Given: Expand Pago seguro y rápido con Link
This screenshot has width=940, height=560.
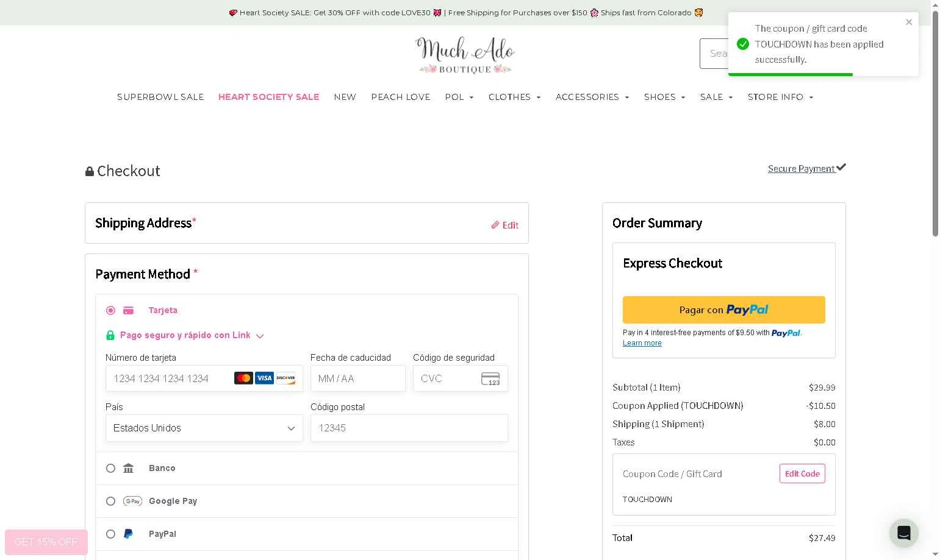Looking at the screenshot, I should 192,335.
